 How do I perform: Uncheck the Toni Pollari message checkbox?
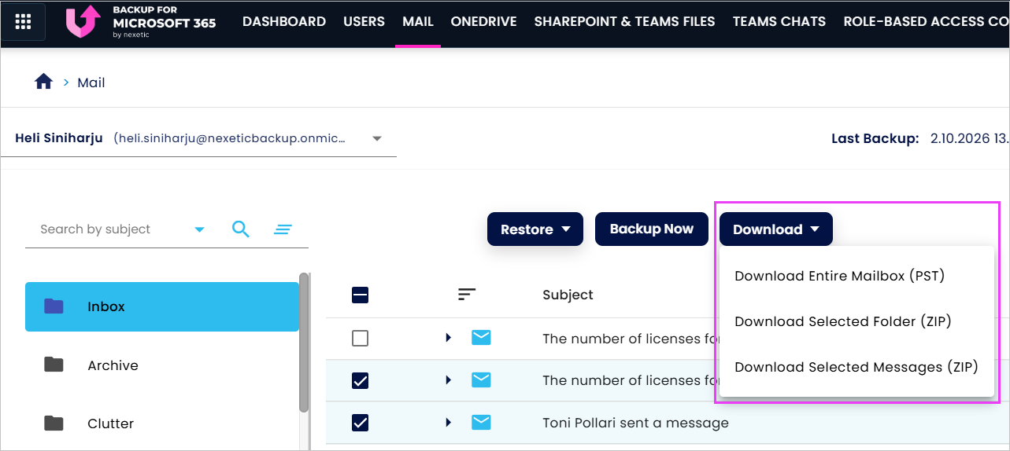[360, 423]
